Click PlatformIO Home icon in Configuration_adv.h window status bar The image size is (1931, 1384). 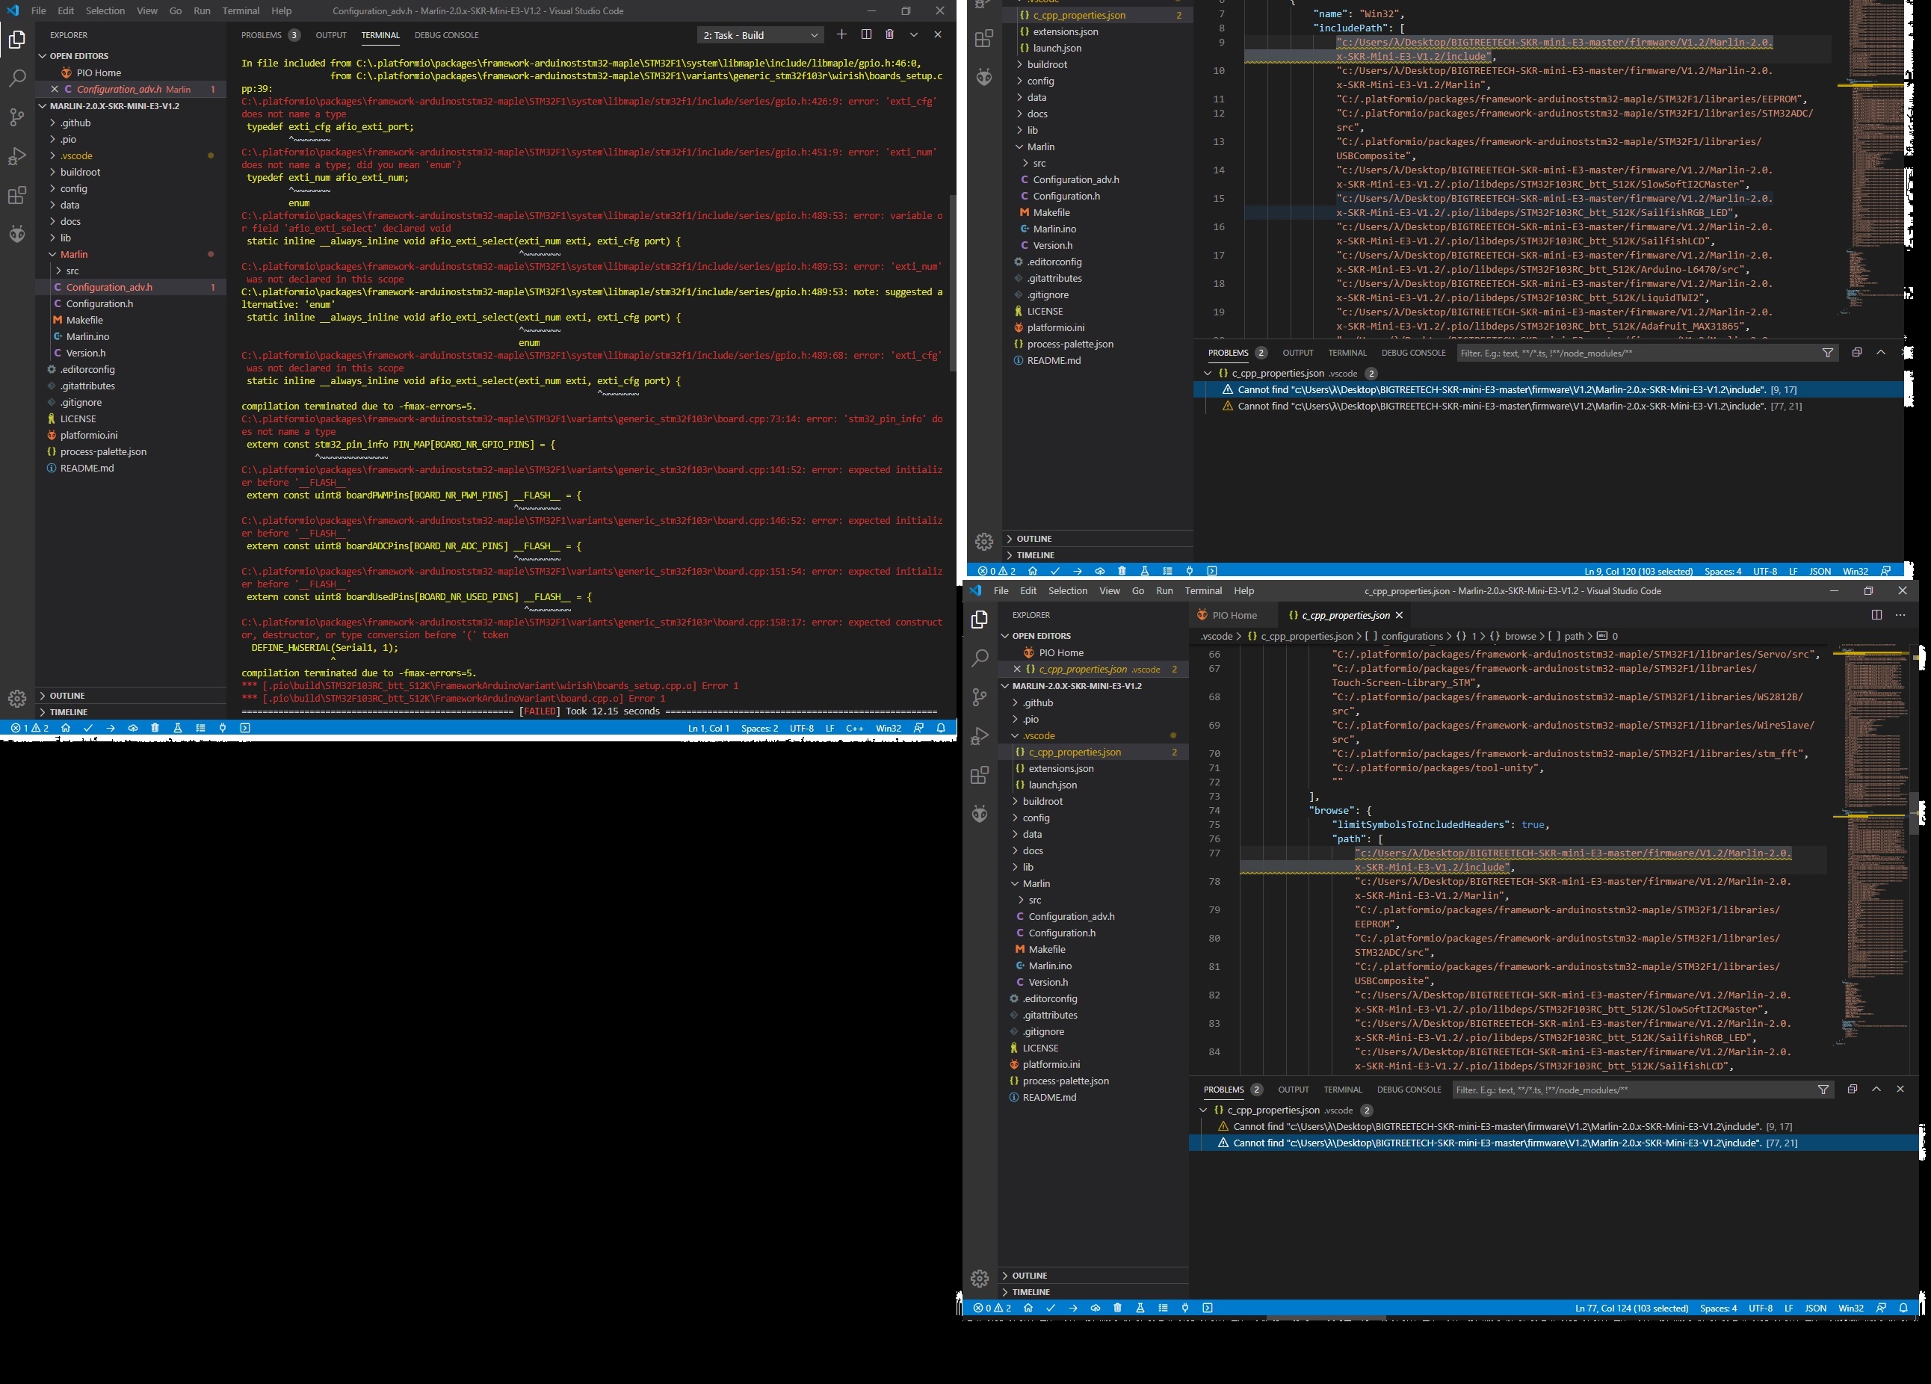(66, 728)
